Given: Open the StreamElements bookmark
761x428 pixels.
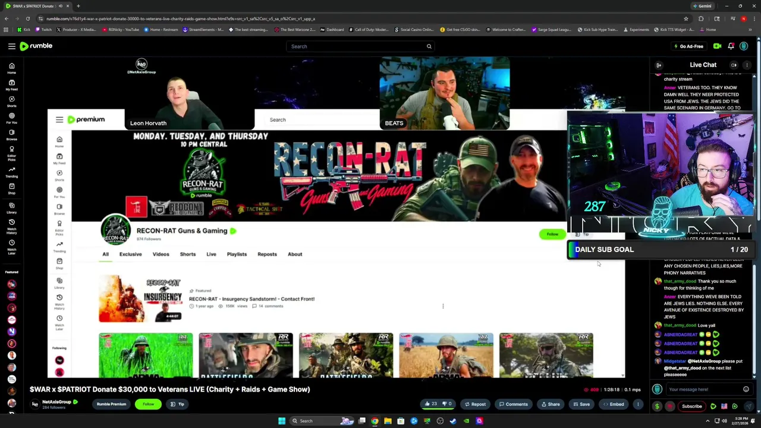Looking at the screenshot, I should [203, 30].
